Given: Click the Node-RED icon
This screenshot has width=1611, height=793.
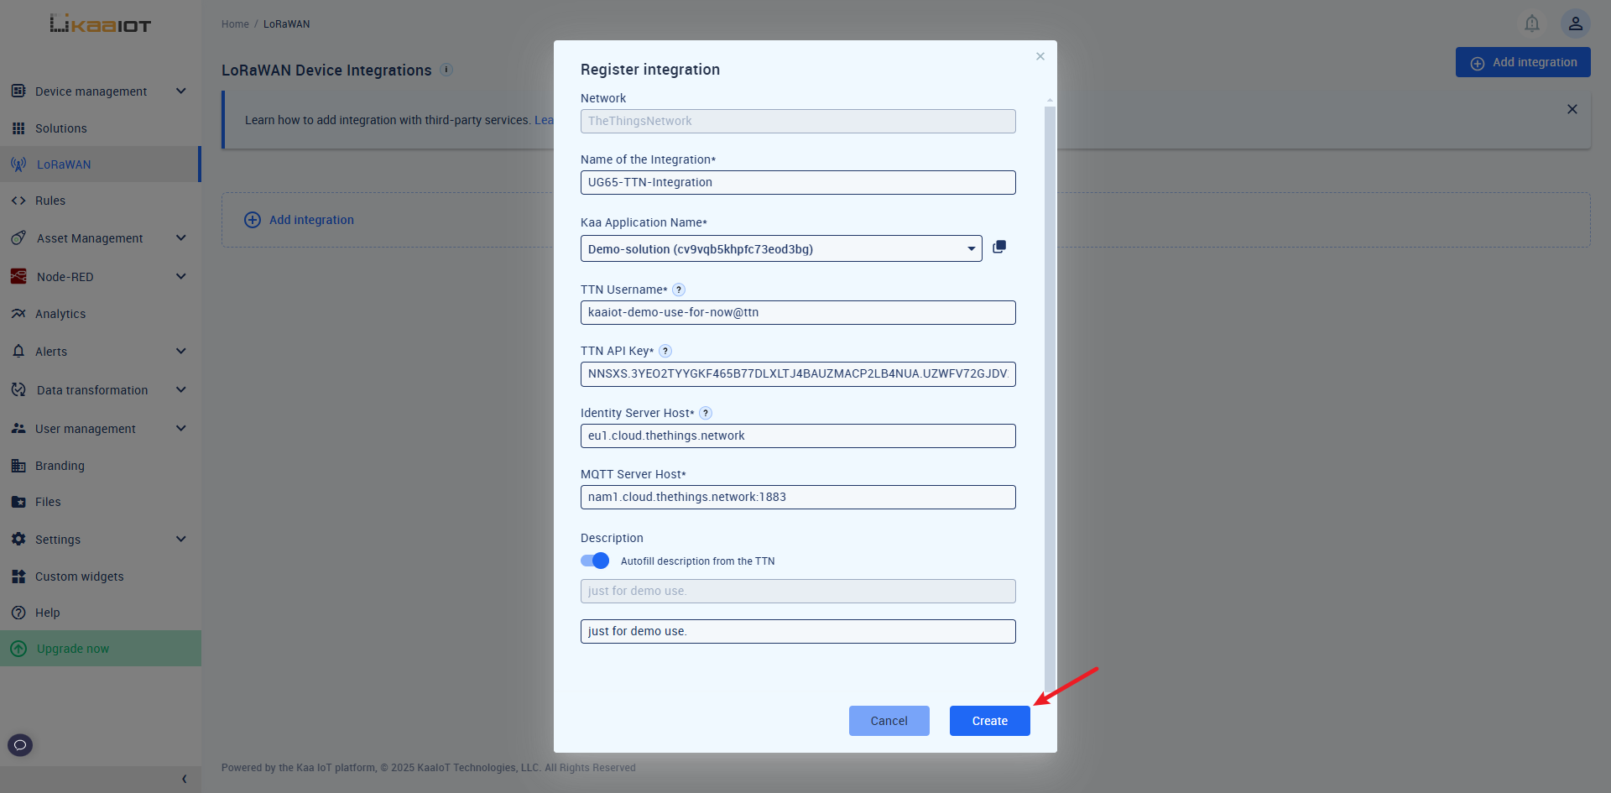Looking at the screenshot, I should 18,276.
